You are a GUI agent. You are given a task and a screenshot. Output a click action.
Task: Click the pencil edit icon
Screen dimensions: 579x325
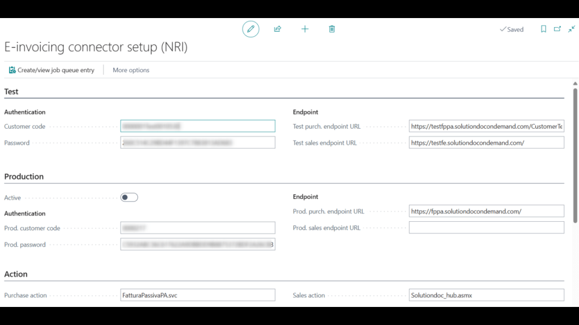click(250, 29)
